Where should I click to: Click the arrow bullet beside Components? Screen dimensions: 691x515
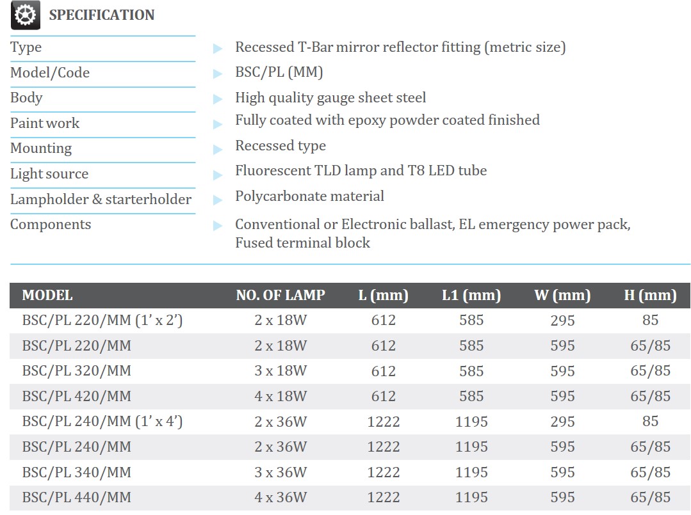[218, 226]
